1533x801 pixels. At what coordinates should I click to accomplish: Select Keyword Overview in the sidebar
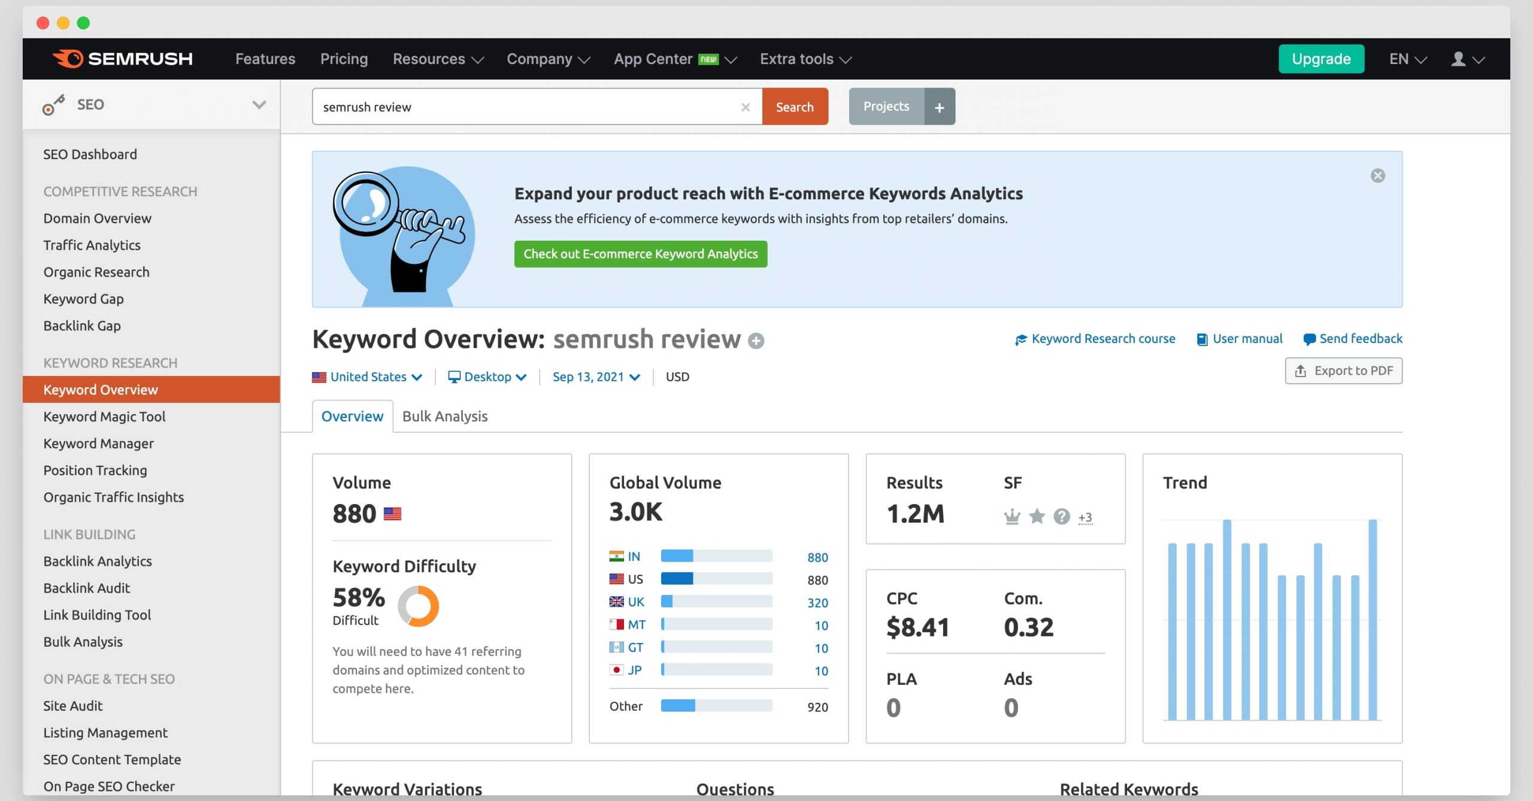pyautogui.click(x=152, y=390)
